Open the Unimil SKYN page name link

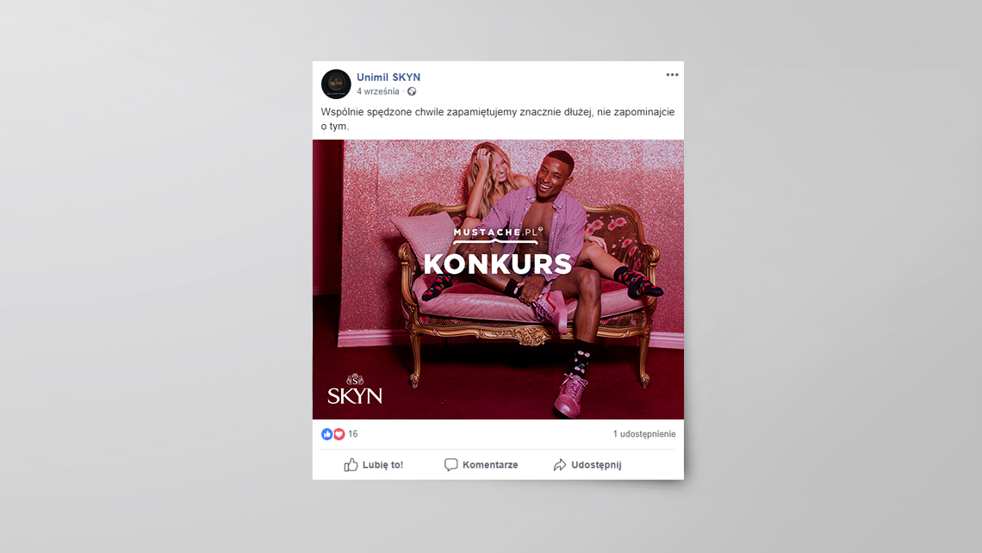pos(388,77)
